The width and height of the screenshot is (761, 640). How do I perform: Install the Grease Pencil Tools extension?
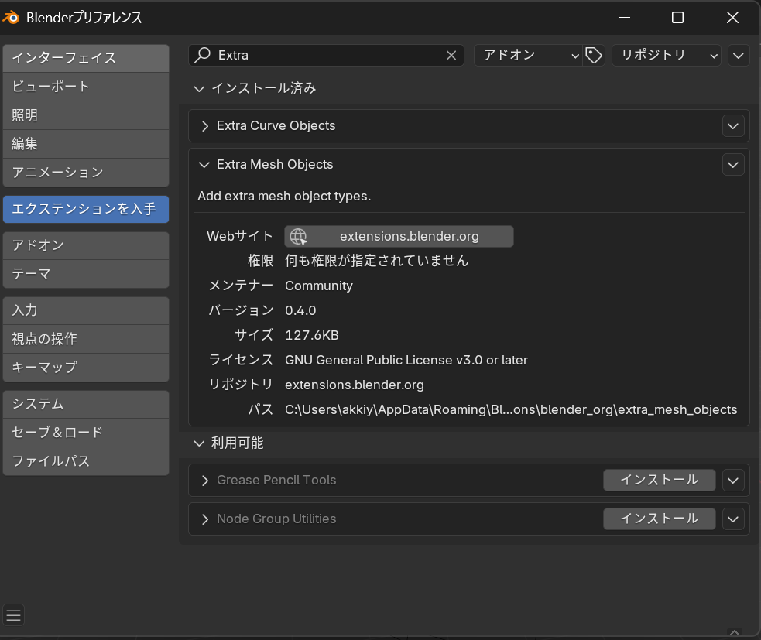[x=659, y=481]
